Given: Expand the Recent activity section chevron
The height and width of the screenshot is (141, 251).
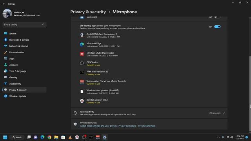Looking at the screenshot, I should (224, 113).
